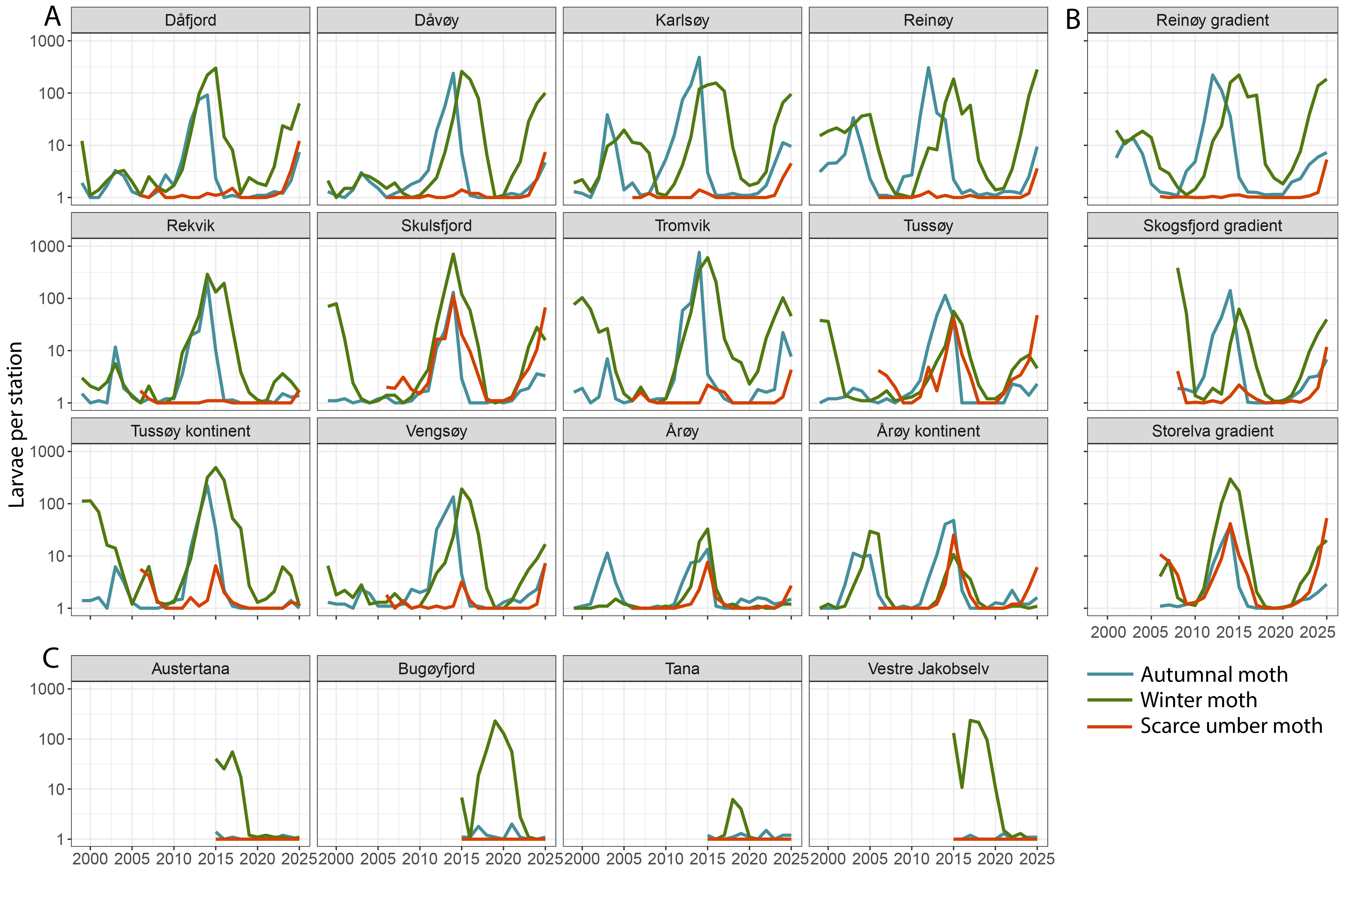The height and width of the screenshot is (897, 1345).
Task: Click the section letter B
Action: (x=1073, y=20)
